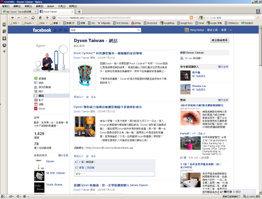The width and height of the screenshot is (262, 199).
Task: Click the Facebook search magnifier icon
Action: [x=138, y=30]
